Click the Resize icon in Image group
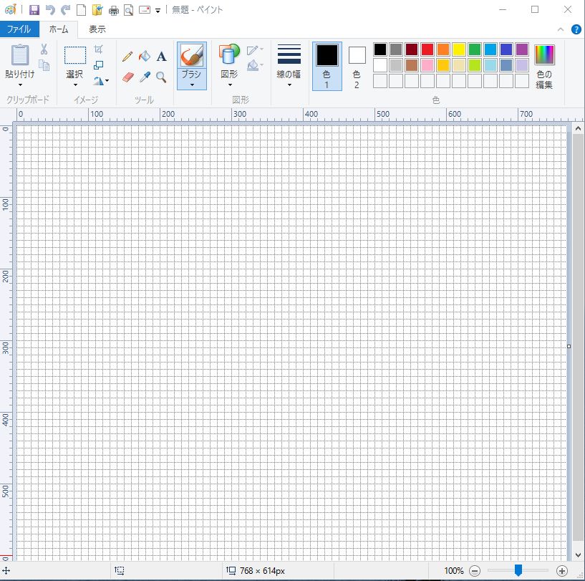The width and height of the screenshot is (585, 581). tap(99, 65)
